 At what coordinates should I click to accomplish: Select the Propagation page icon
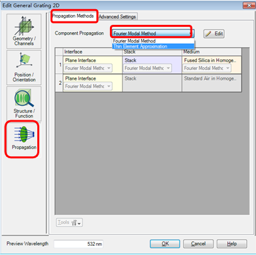coord(22,139)
